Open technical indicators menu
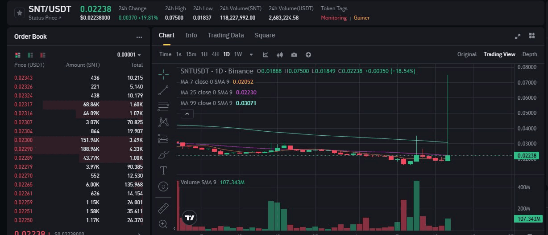Viewport: 548px width, 235px height. tap(266, 54)
